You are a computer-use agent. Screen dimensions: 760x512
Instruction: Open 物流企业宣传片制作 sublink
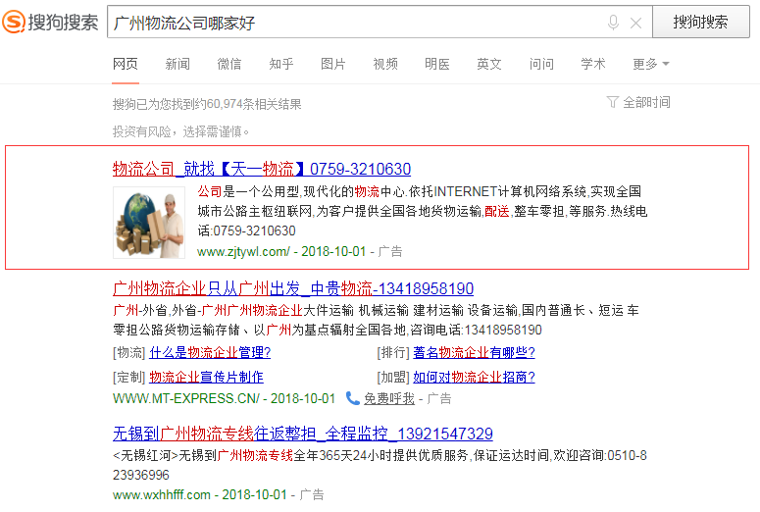point(207,378)
